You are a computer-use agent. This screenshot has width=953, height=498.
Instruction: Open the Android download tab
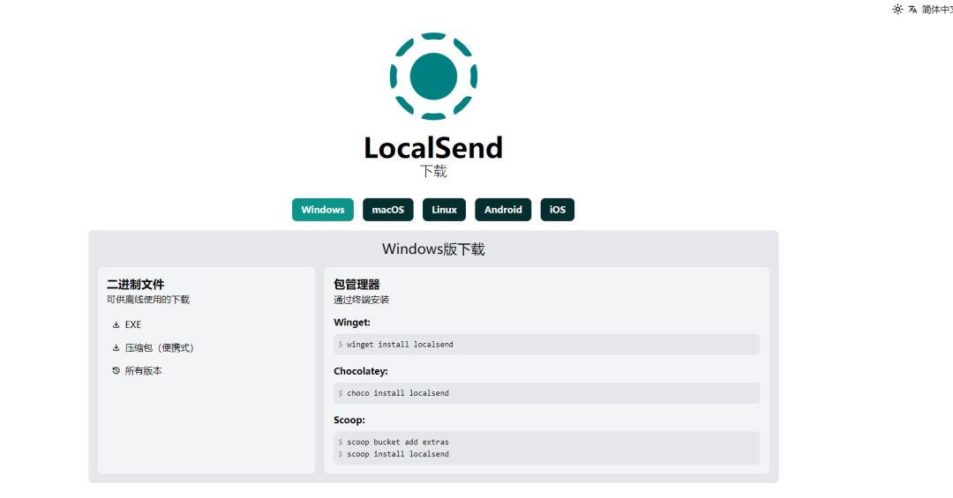coord(503,210)
